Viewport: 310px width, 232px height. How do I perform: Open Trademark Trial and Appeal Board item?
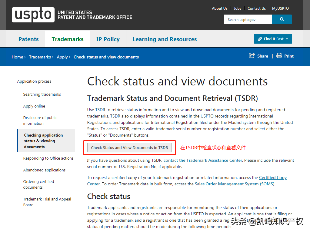47,202
